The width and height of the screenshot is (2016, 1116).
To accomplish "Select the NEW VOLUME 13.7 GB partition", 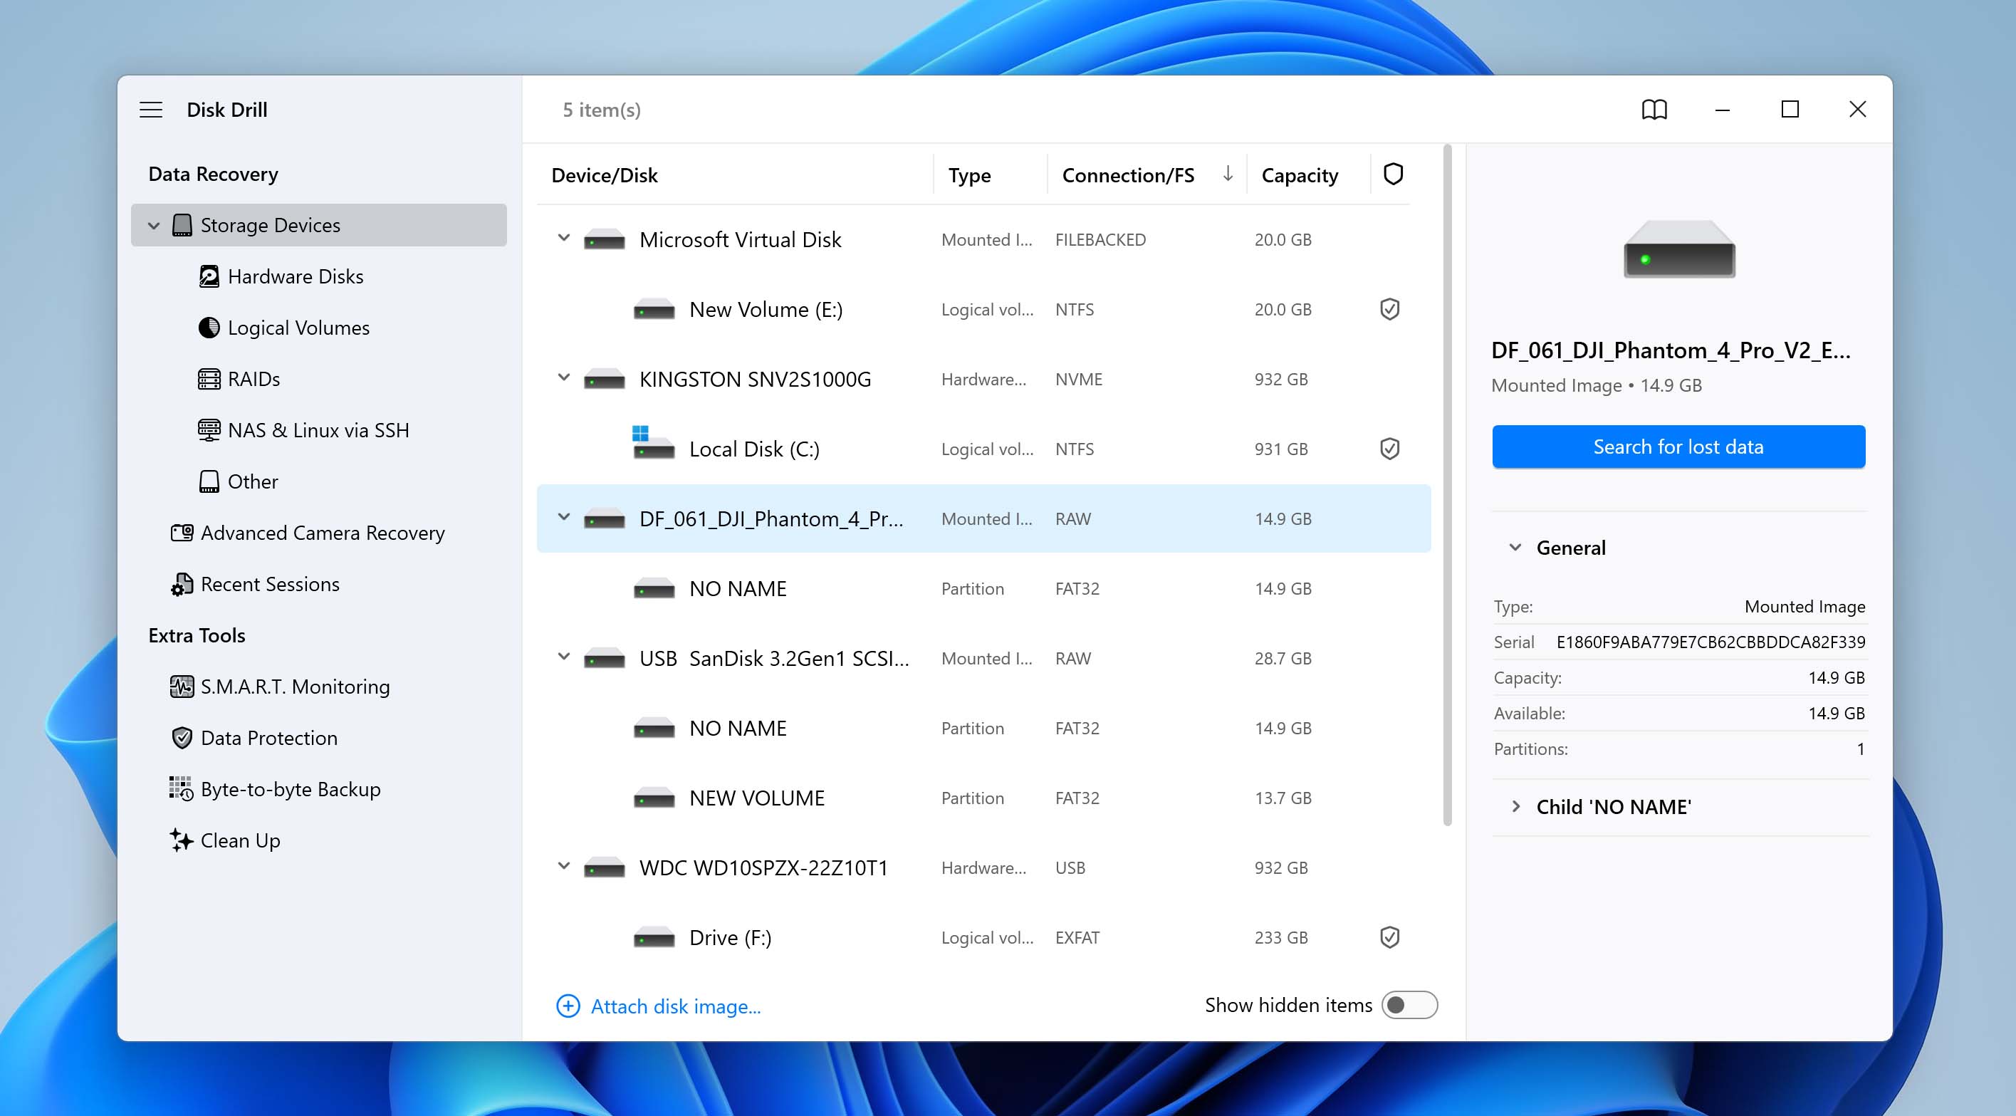I will tap(983, 798).
